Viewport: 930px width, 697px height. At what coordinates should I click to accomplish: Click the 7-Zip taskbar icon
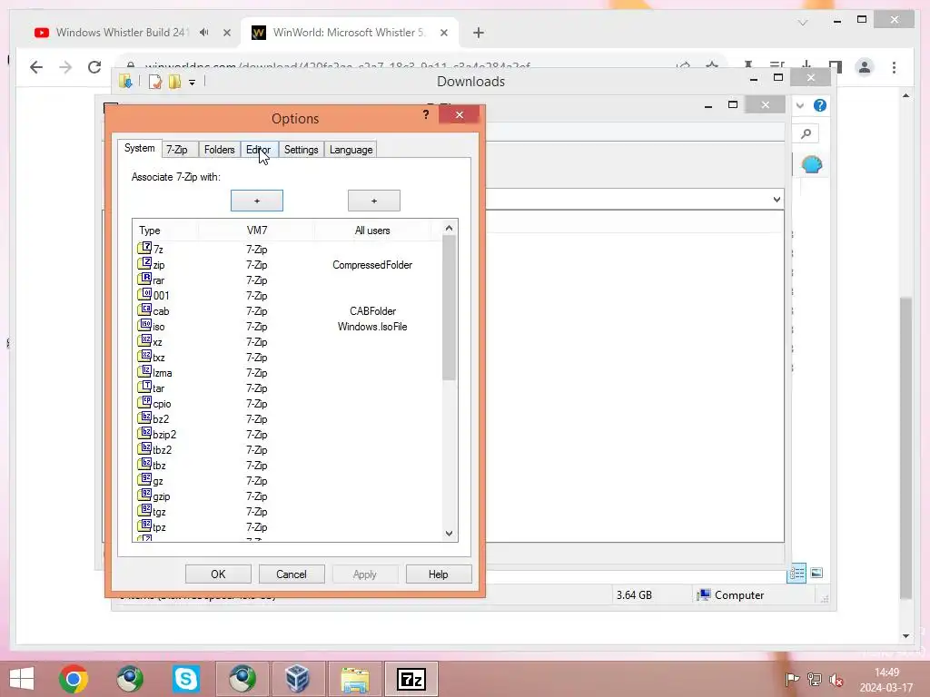point(411,679)
